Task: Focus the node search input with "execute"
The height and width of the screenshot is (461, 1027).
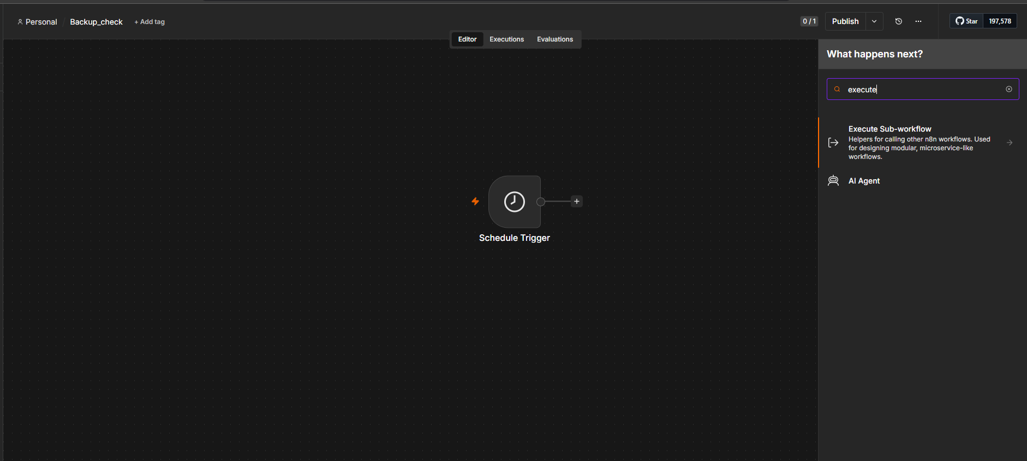Action: tap(923, 89)
